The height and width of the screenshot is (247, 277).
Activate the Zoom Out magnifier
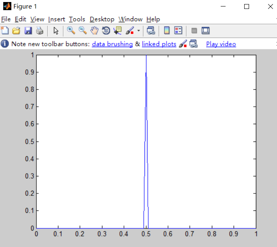[x=83, y=30]
